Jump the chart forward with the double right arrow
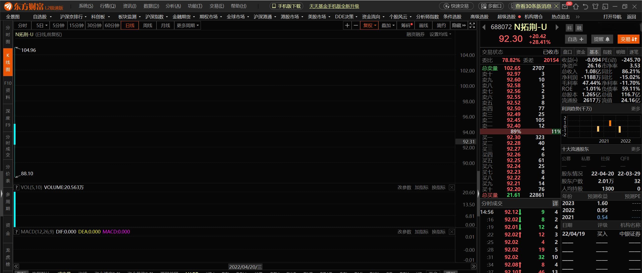Screen dimensions: 642x273 coord(473,266)
